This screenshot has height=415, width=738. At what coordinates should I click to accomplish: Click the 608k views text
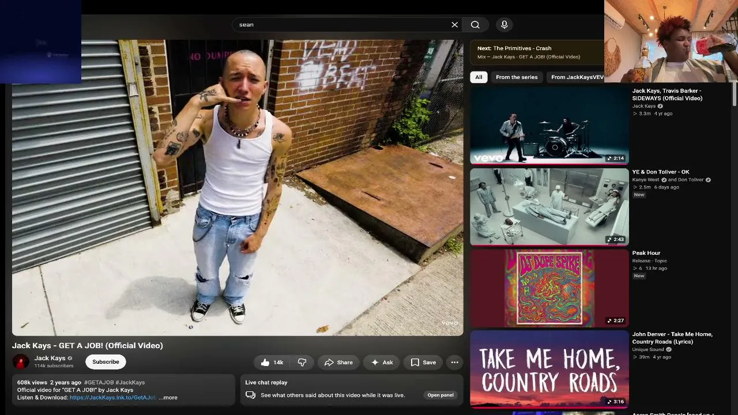tap(32, 382)
